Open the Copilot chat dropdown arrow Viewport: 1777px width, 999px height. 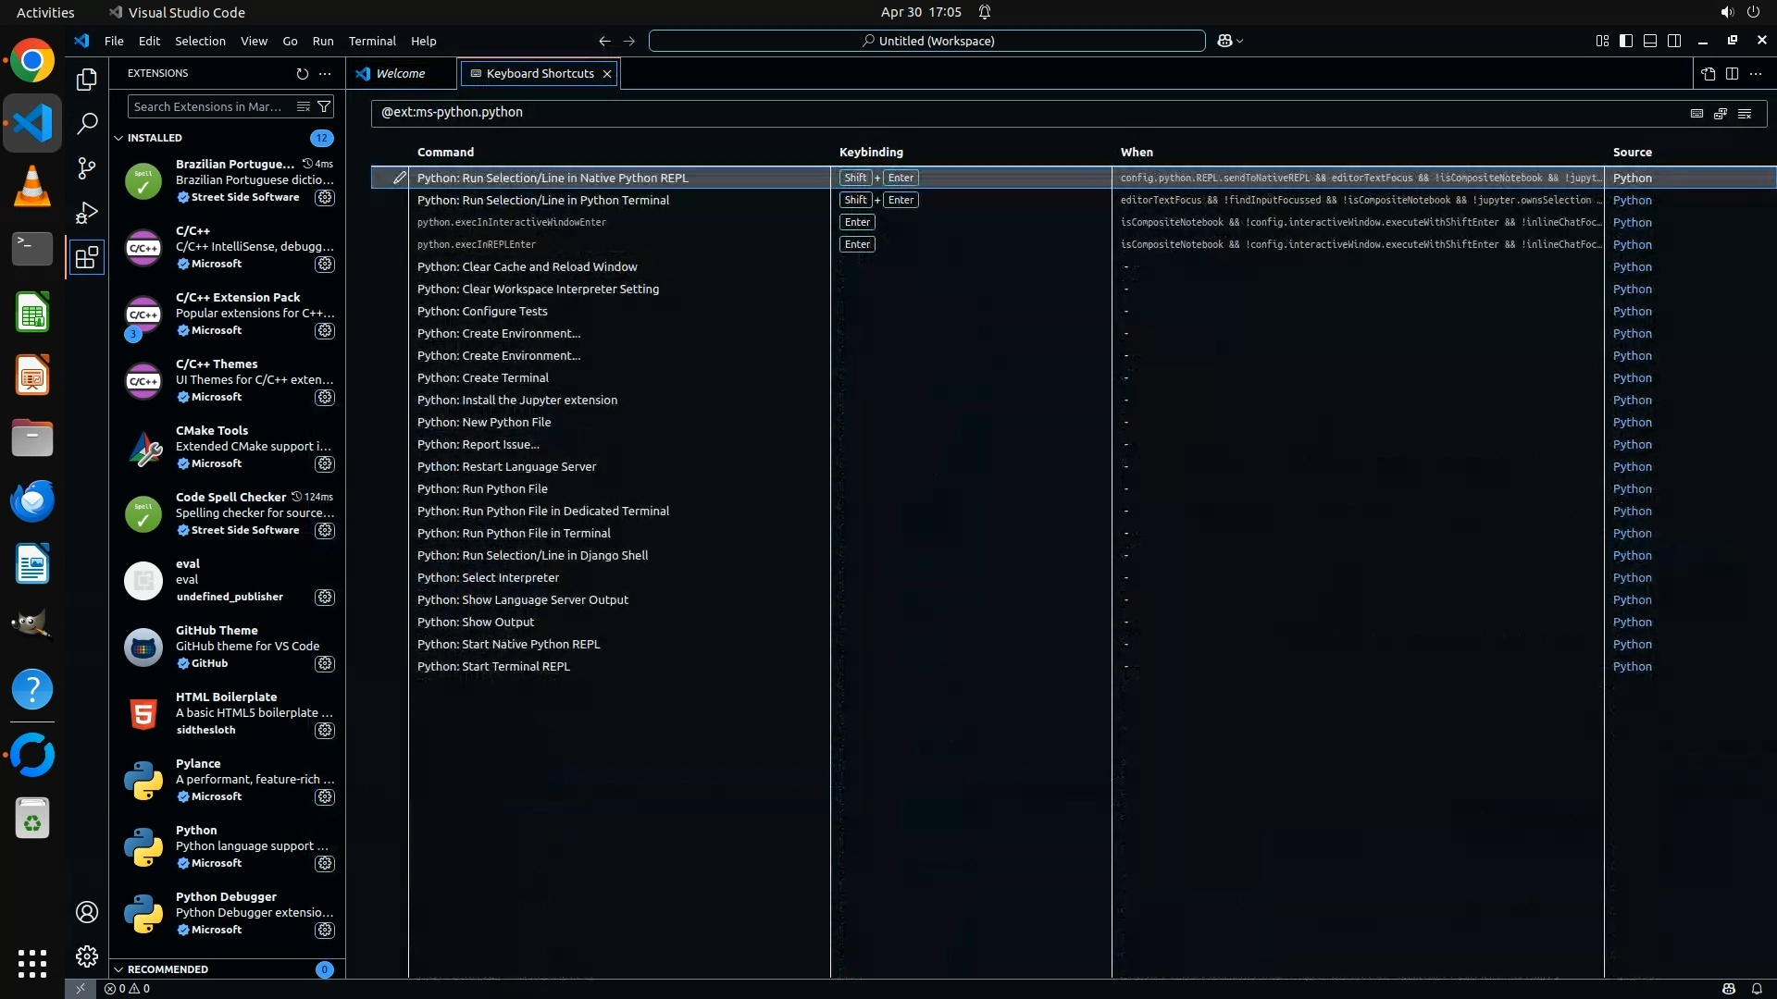pos(1240,41)
